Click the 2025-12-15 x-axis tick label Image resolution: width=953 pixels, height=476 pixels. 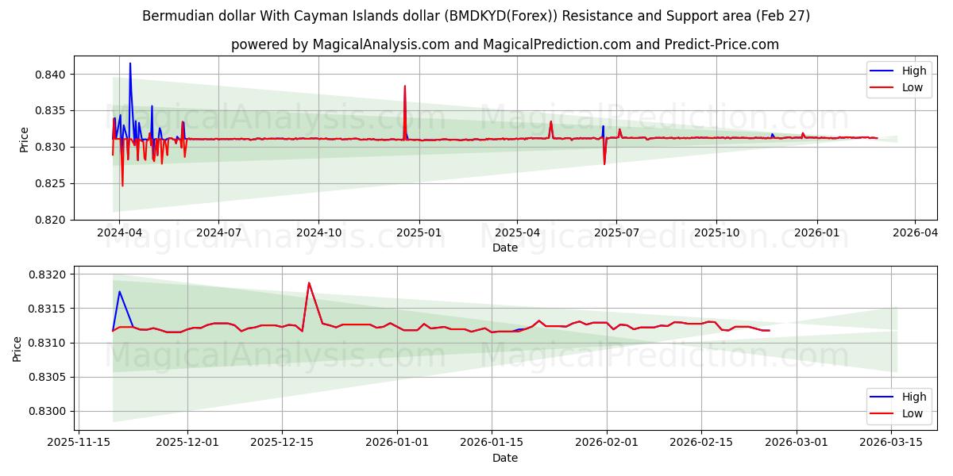282,443
